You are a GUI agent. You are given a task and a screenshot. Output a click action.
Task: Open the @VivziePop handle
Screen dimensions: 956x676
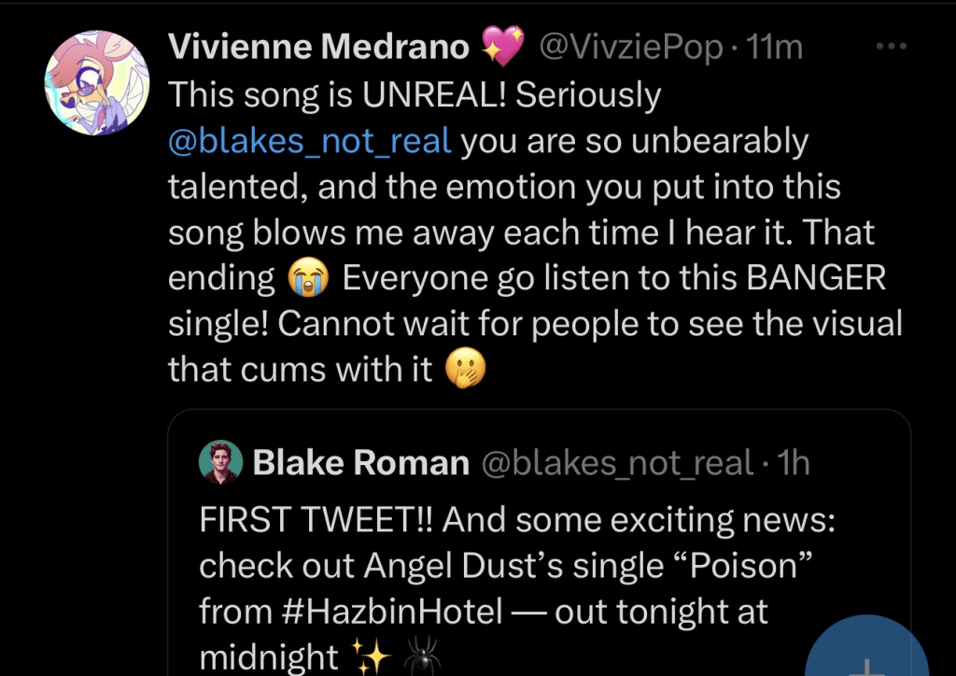click(x=632, y=48)
